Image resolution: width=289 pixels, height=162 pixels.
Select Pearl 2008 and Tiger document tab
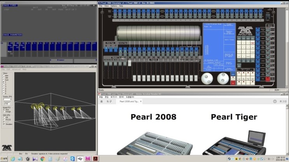tap(129, 102)
